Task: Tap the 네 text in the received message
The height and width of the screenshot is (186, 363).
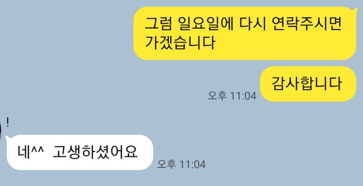Action: click(24, 152)
